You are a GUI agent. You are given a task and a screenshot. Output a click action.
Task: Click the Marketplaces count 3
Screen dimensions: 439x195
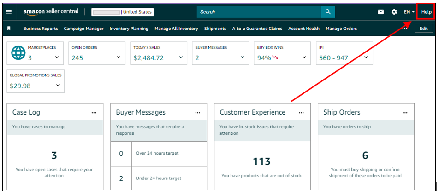click(30, 58)
